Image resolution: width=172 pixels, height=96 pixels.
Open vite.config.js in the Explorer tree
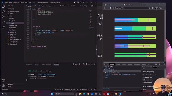(x=13, y=44)
